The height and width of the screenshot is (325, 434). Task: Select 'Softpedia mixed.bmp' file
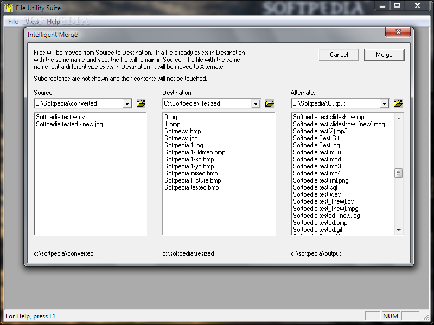coord(191,173)
